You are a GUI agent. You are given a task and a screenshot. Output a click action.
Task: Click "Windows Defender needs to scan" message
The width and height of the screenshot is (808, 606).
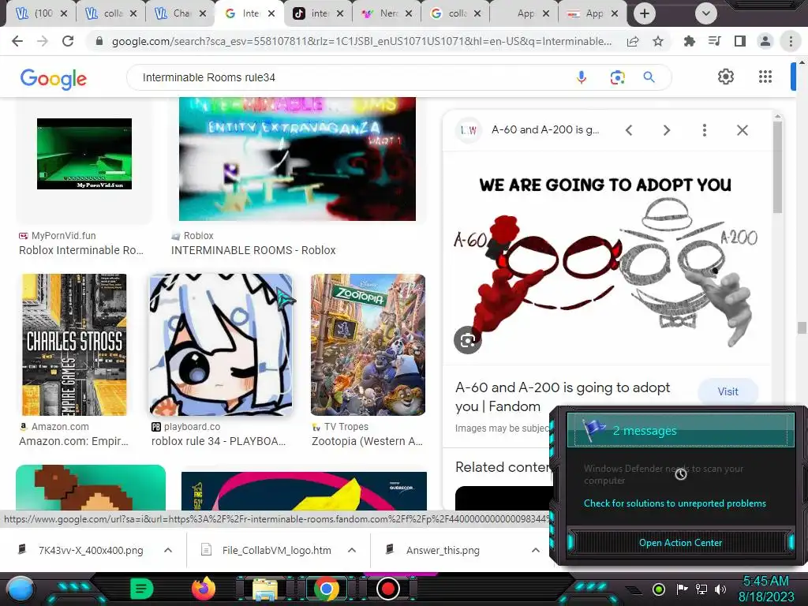point(663,474)
